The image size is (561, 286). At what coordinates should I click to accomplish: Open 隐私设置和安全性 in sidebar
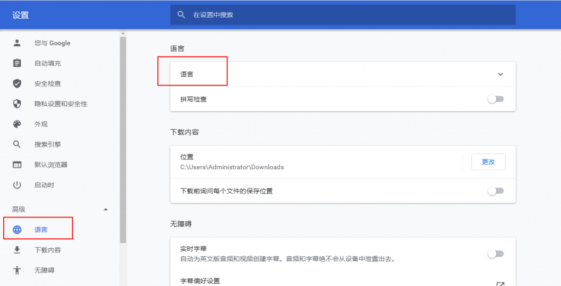tap(60, 104)
